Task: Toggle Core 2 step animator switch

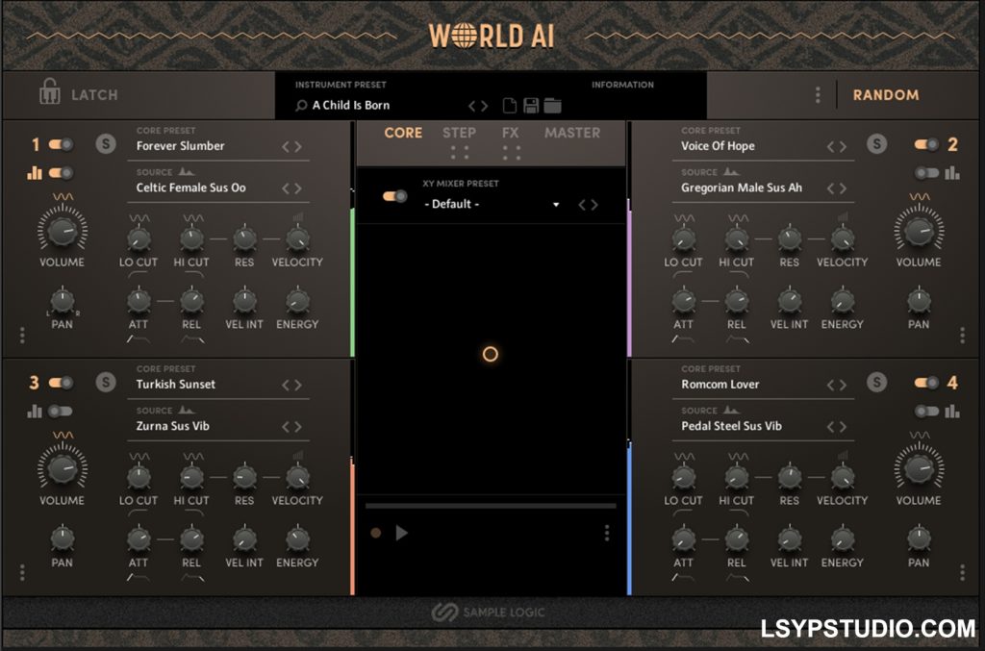Action: click(x=926, y=173)
